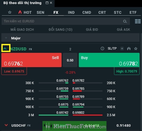Select the IND tab
Image resolution: width=142 pixels, height=131 pixels.
(71, 12)
